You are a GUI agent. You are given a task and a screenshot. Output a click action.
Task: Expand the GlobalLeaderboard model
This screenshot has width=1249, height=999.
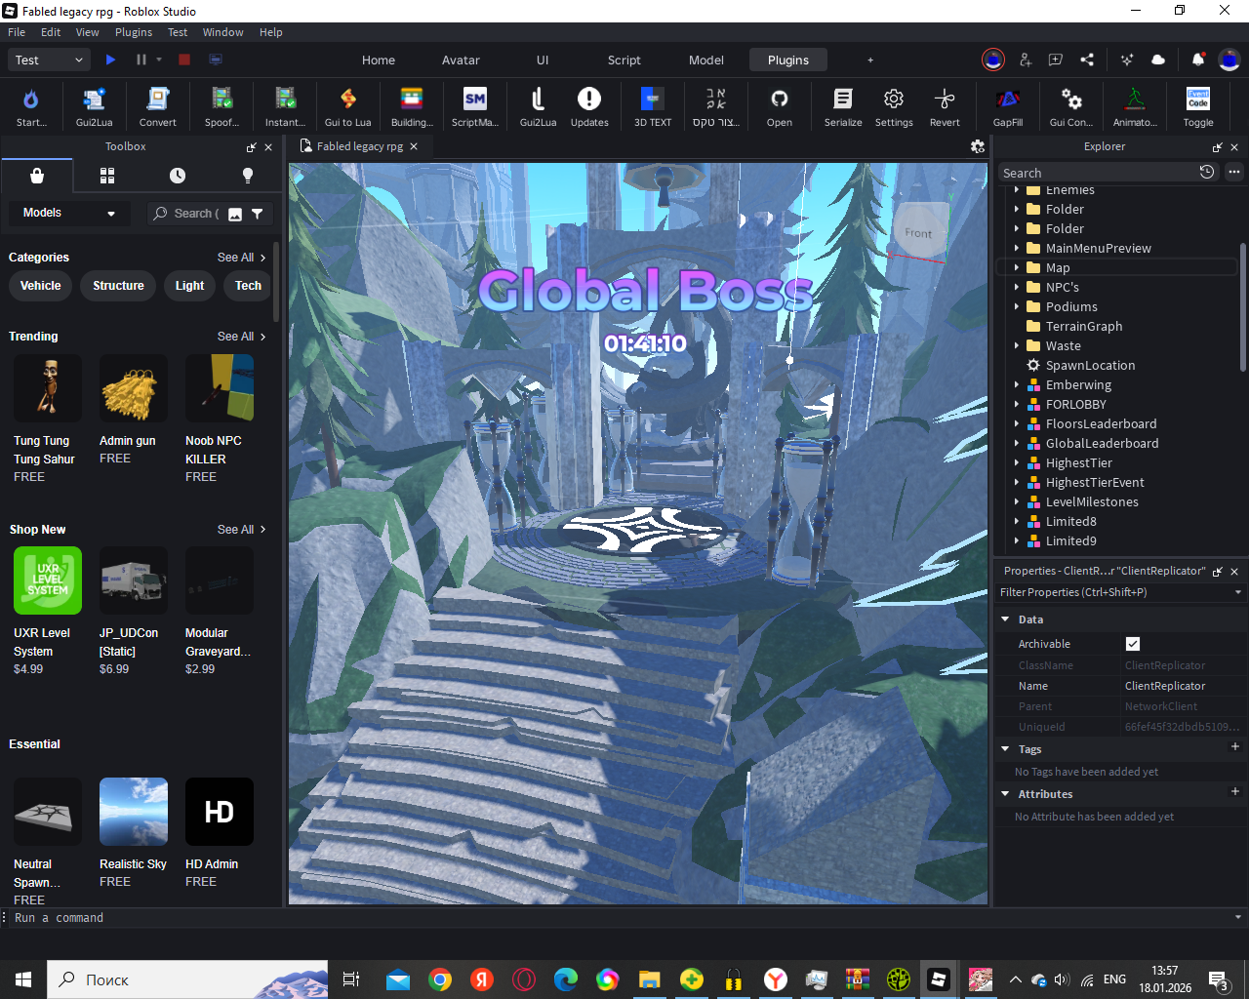pyautogui.click(x=1017, y=443)
